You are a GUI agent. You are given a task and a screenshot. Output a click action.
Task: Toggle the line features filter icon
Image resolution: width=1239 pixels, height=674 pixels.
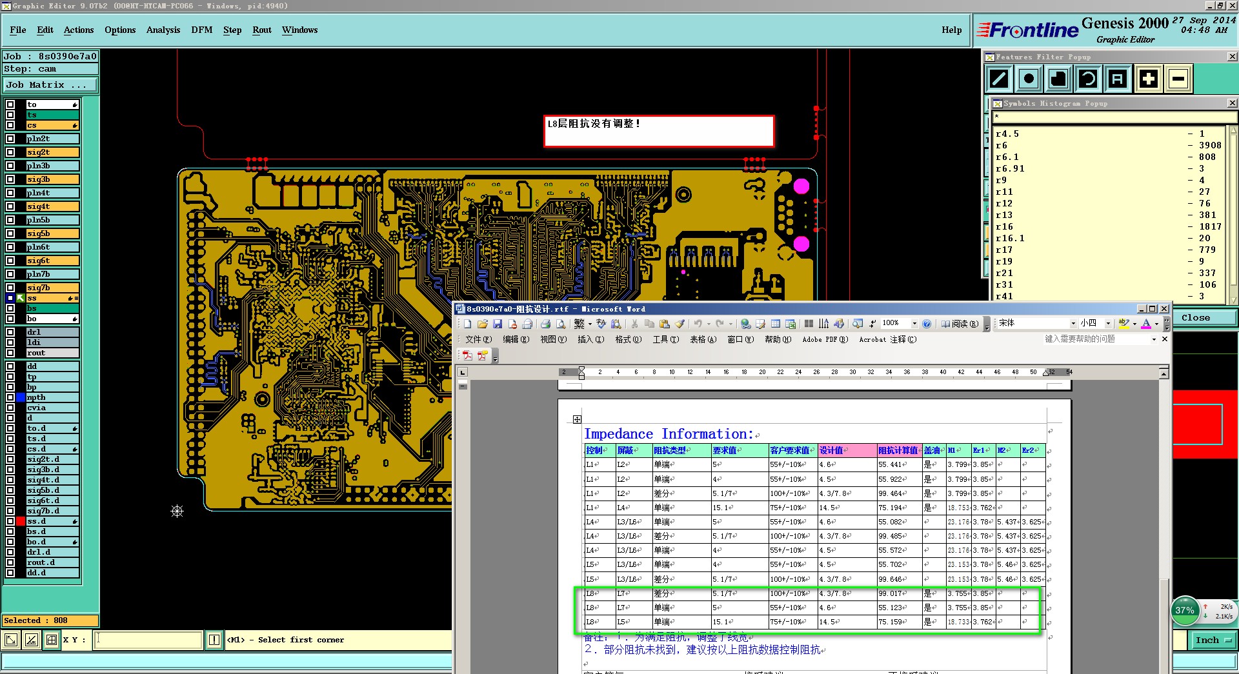[999, 79]
